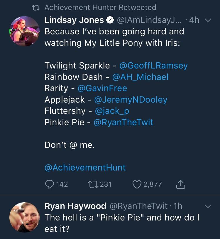Visit the @GavinFree profile mention

(x=102, y=88)
